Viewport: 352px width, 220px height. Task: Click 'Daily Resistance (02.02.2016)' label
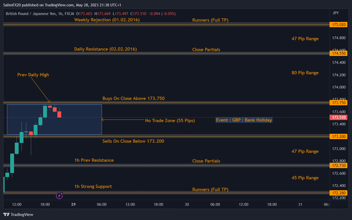[x=105, y=49]
